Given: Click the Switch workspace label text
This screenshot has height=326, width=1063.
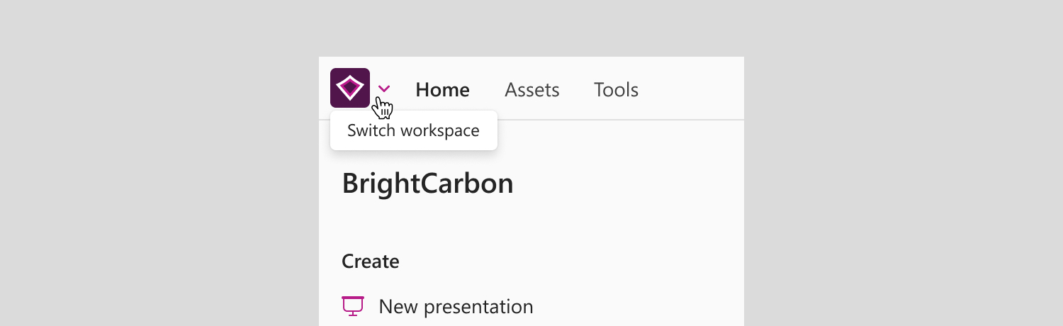Looking at the screenshot, I should pos(414,130).
